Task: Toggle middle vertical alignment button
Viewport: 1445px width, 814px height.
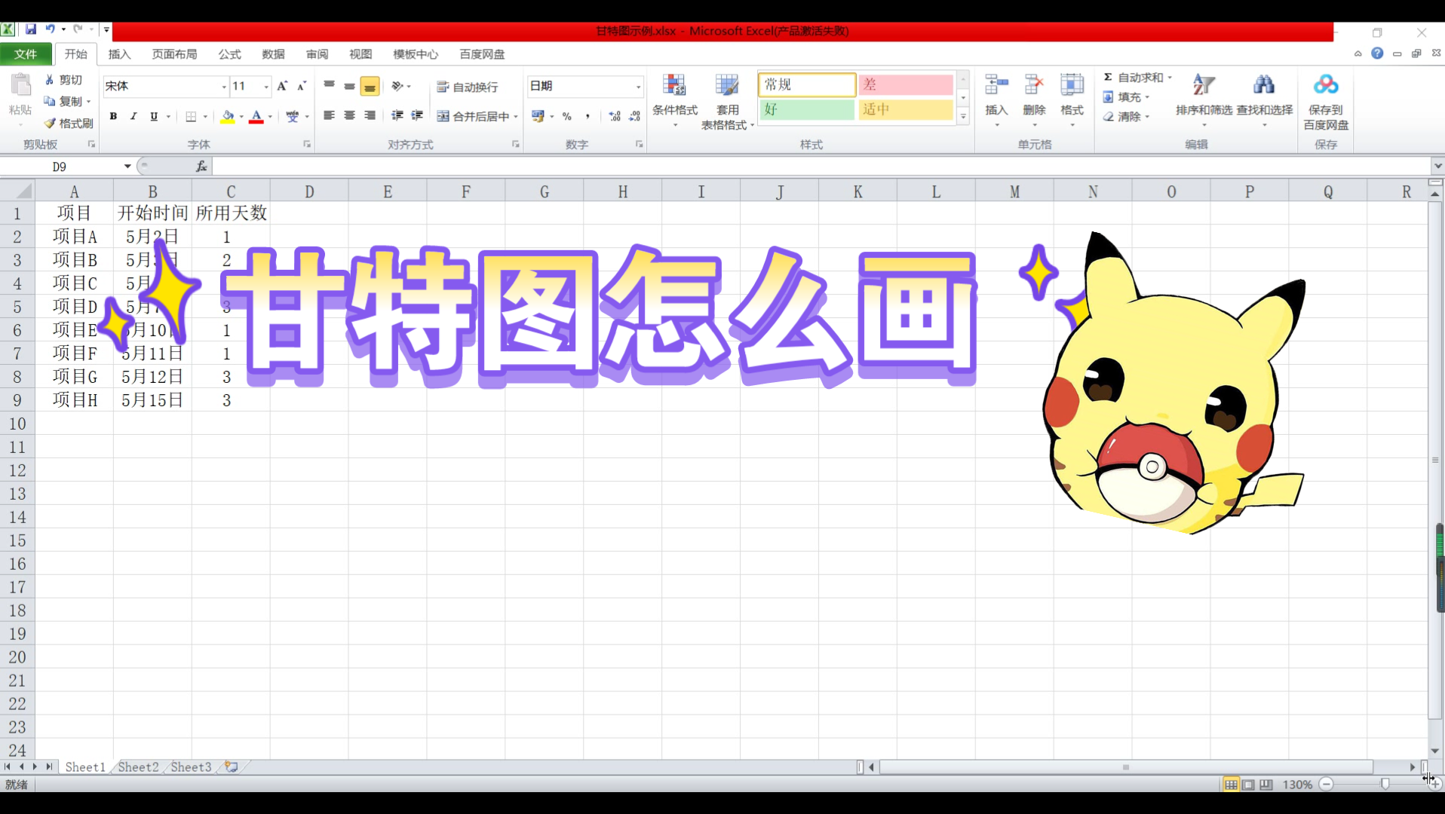Action: (x=349, y=86)
